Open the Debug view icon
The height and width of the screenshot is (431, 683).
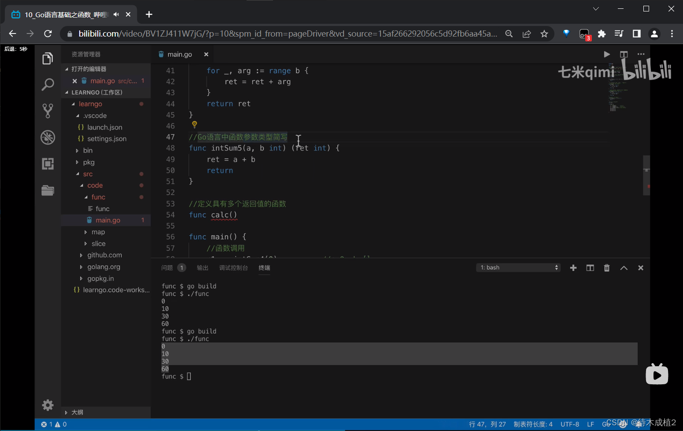[x=48, y=137]
